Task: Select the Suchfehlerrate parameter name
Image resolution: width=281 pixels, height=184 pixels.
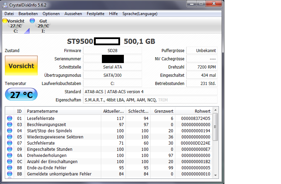Action: tap(41, 143)
